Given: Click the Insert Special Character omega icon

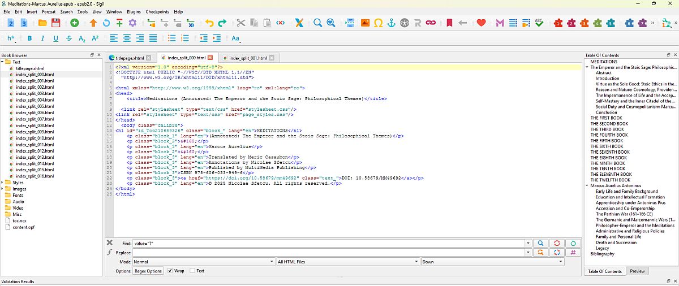Looking at the screenshot, I should pos(378,23).
